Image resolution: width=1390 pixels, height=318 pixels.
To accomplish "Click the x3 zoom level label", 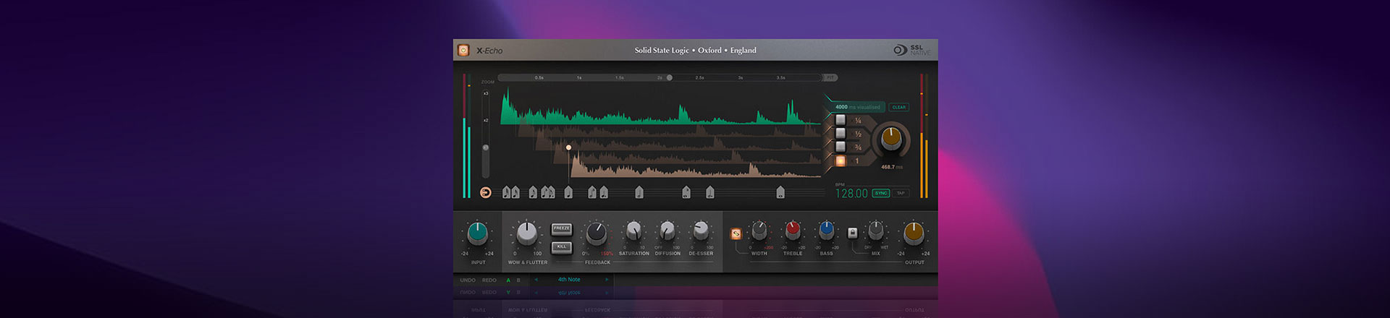I will coord(486,93).
